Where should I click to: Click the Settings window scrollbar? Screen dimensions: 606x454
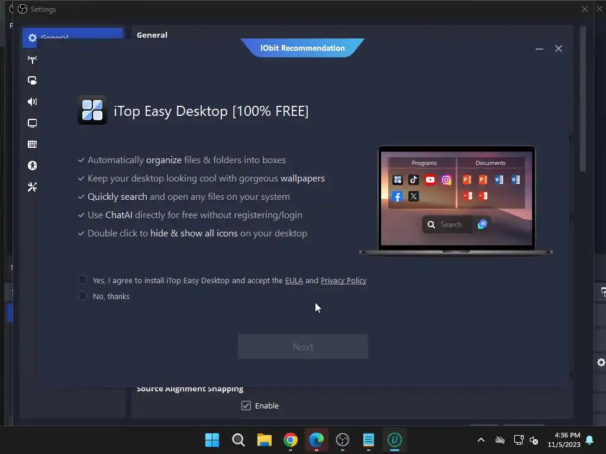583,99
